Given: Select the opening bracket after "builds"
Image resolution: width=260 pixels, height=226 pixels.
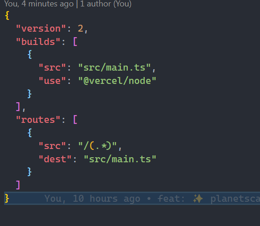Looking at the screenshot, I should [x=75, y=42].
